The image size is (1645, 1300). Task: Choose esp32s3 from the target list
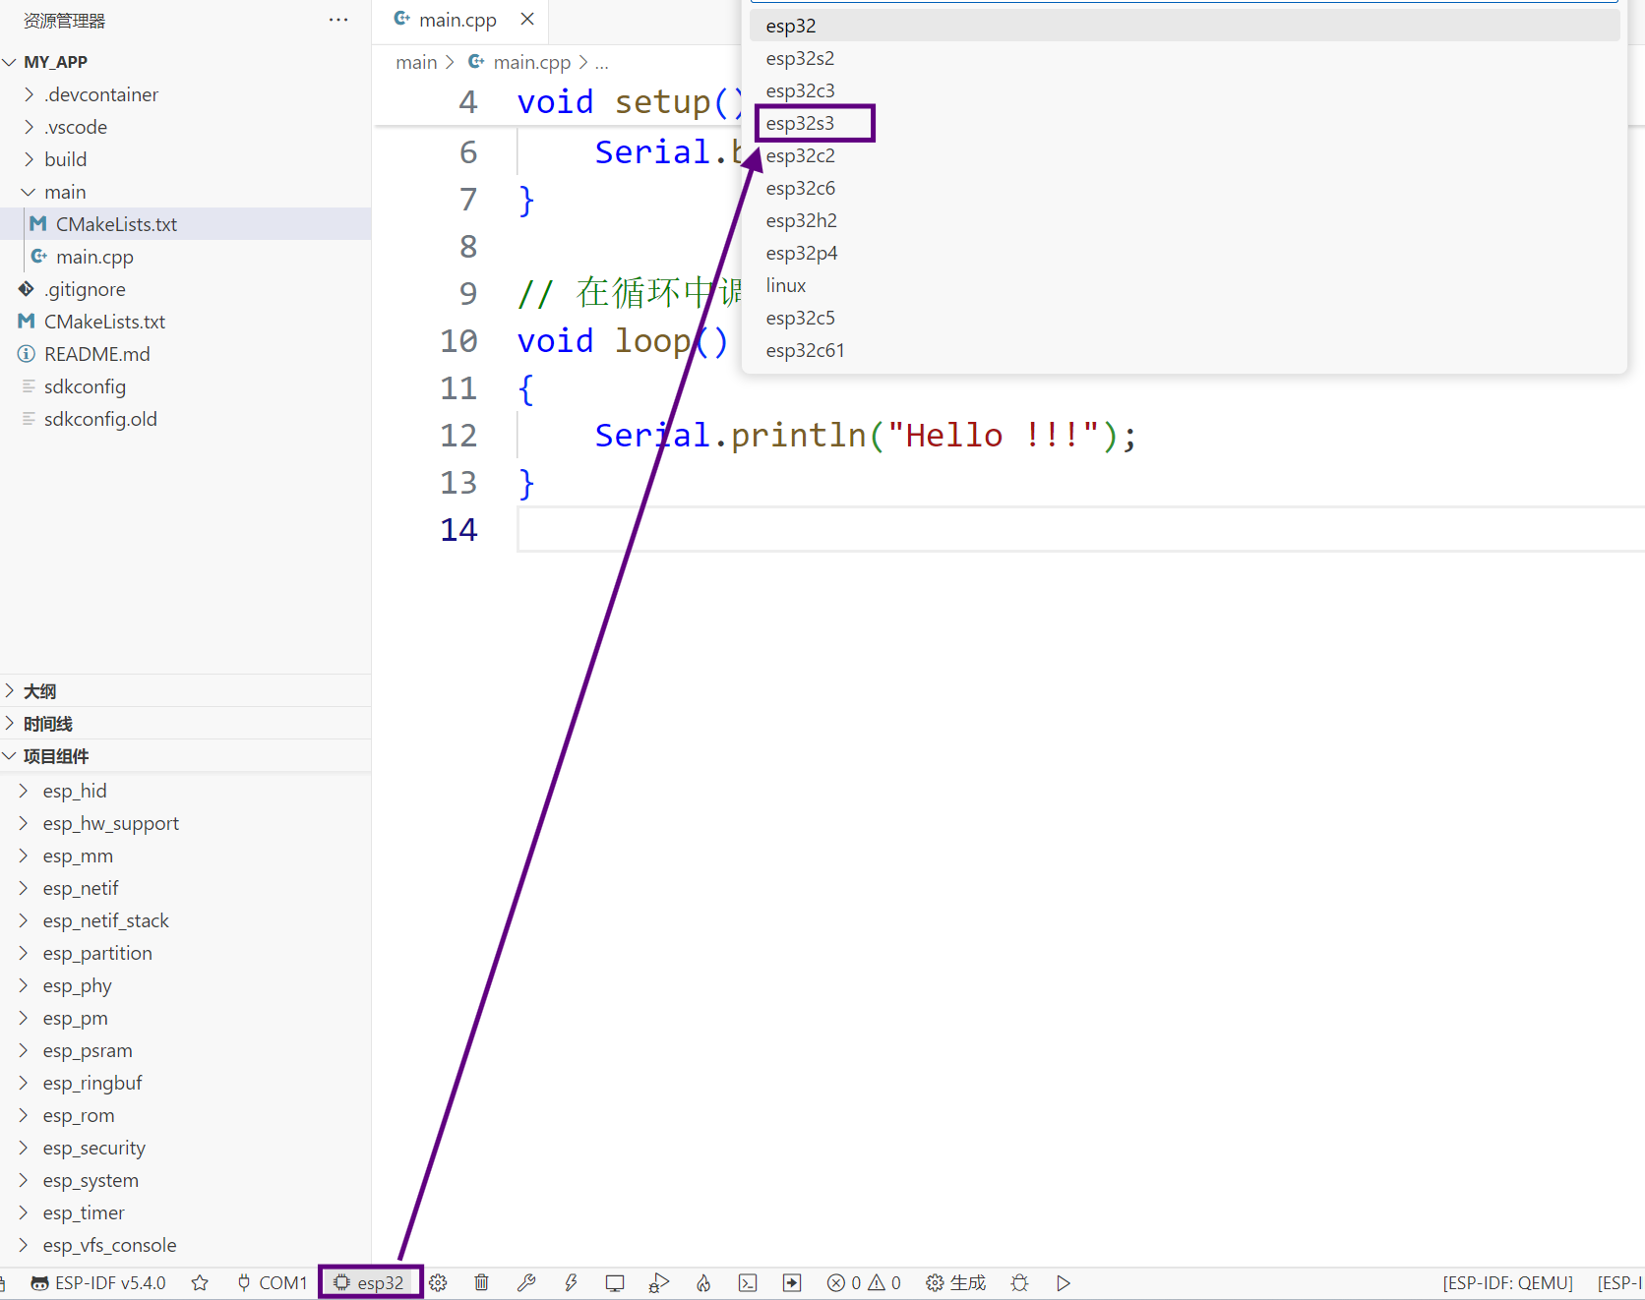click(x=800, y=123)
